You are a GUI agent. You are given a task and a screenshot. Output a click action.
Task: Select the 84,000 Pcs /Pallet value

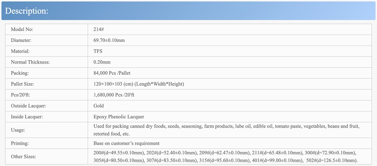tap(112, 73)
